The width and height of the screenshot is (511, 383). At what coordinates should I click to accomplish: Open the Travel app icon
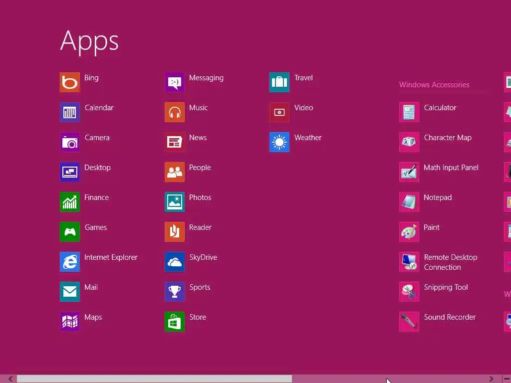[279, 82]
